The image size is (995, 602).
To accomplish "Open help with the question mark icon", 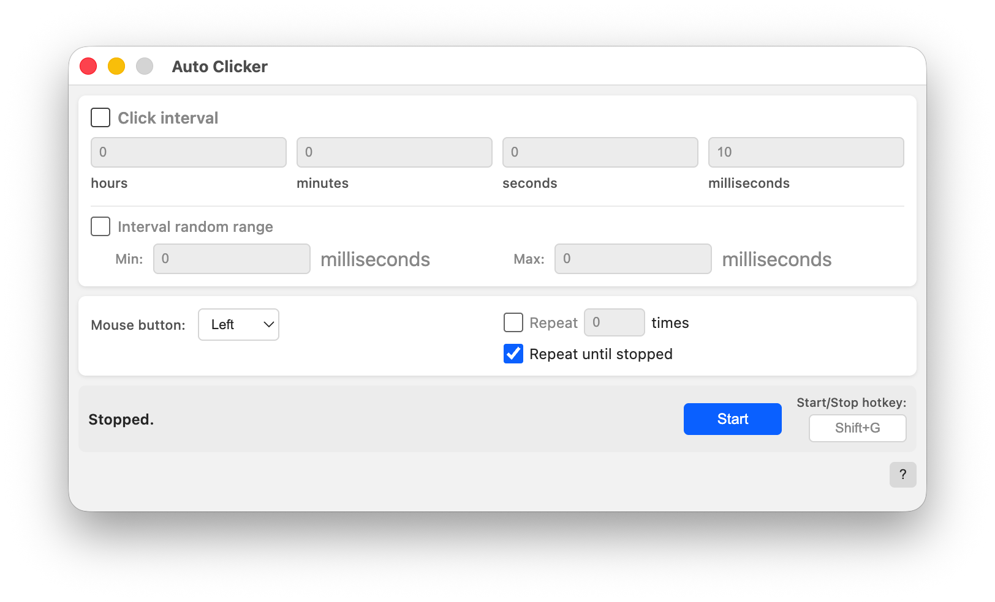I will click(x=902, y=474).
